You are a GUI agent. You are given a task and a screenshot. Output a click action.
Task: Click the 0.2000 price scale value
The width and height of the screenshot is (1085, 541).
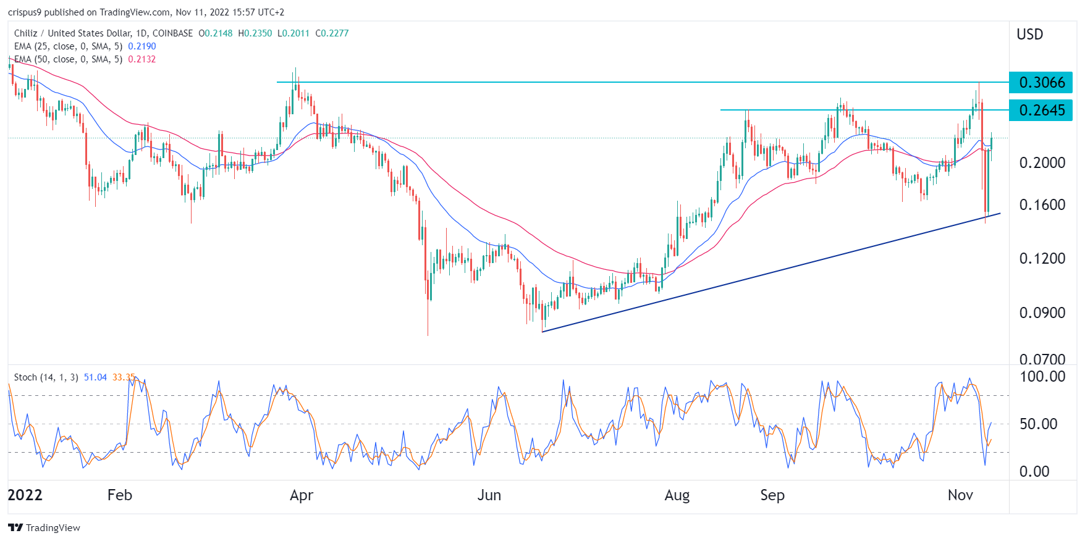[1042, 163]
